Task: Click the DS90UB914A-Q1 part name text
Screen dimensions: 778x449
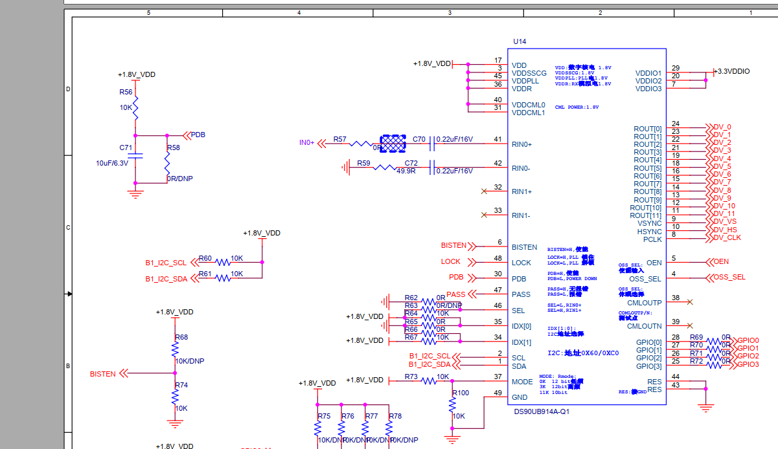Action: (541, 410)
